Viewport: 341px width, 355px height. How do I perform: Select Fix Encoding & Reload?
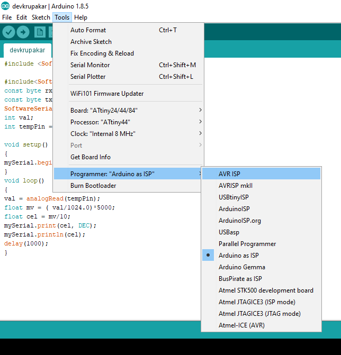tap(128, 53)
